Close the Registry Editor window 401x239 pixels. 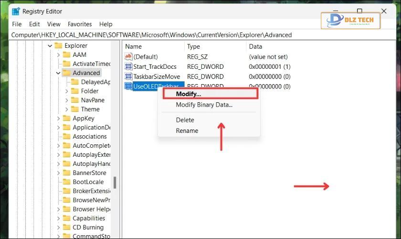pyautogui.click(x=384, y=11)
